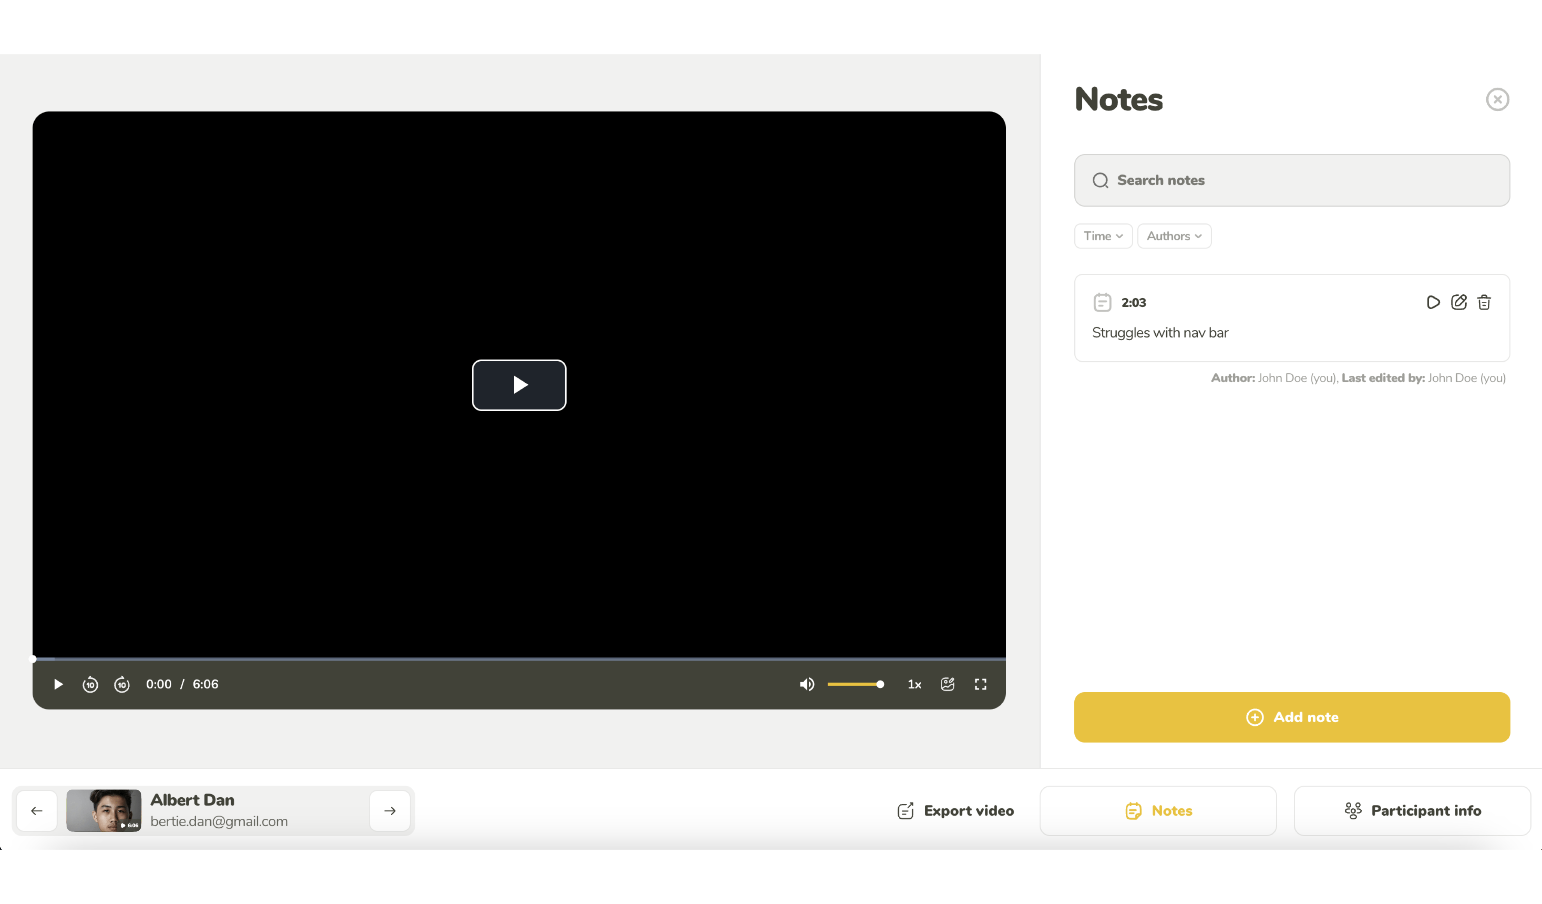The height and width of the screenshot is (904, 1542).
Task: Open the Participant info tab
Action: coord(1412,811)
